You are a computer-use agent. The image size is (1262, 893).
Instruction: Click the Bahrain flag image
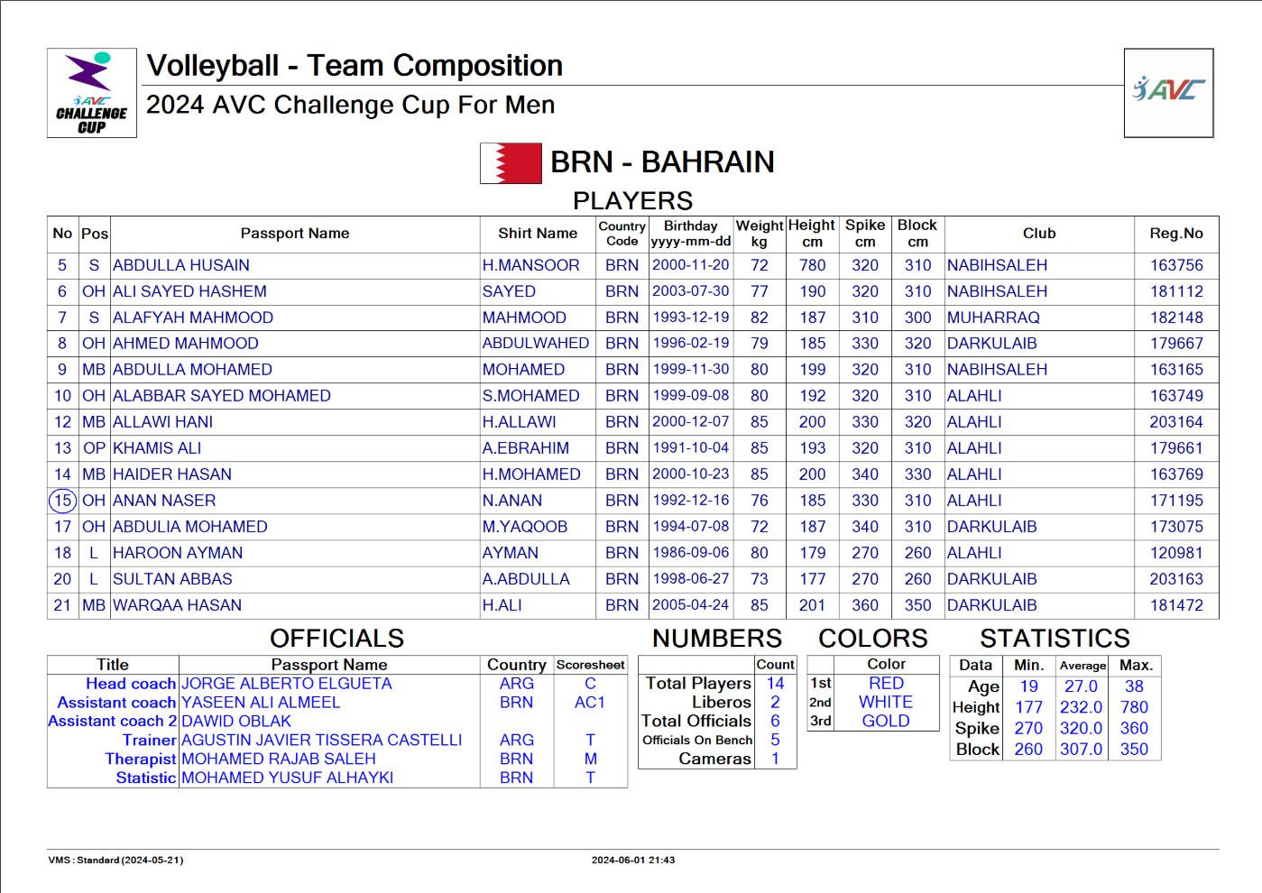[x=511, y=163]
